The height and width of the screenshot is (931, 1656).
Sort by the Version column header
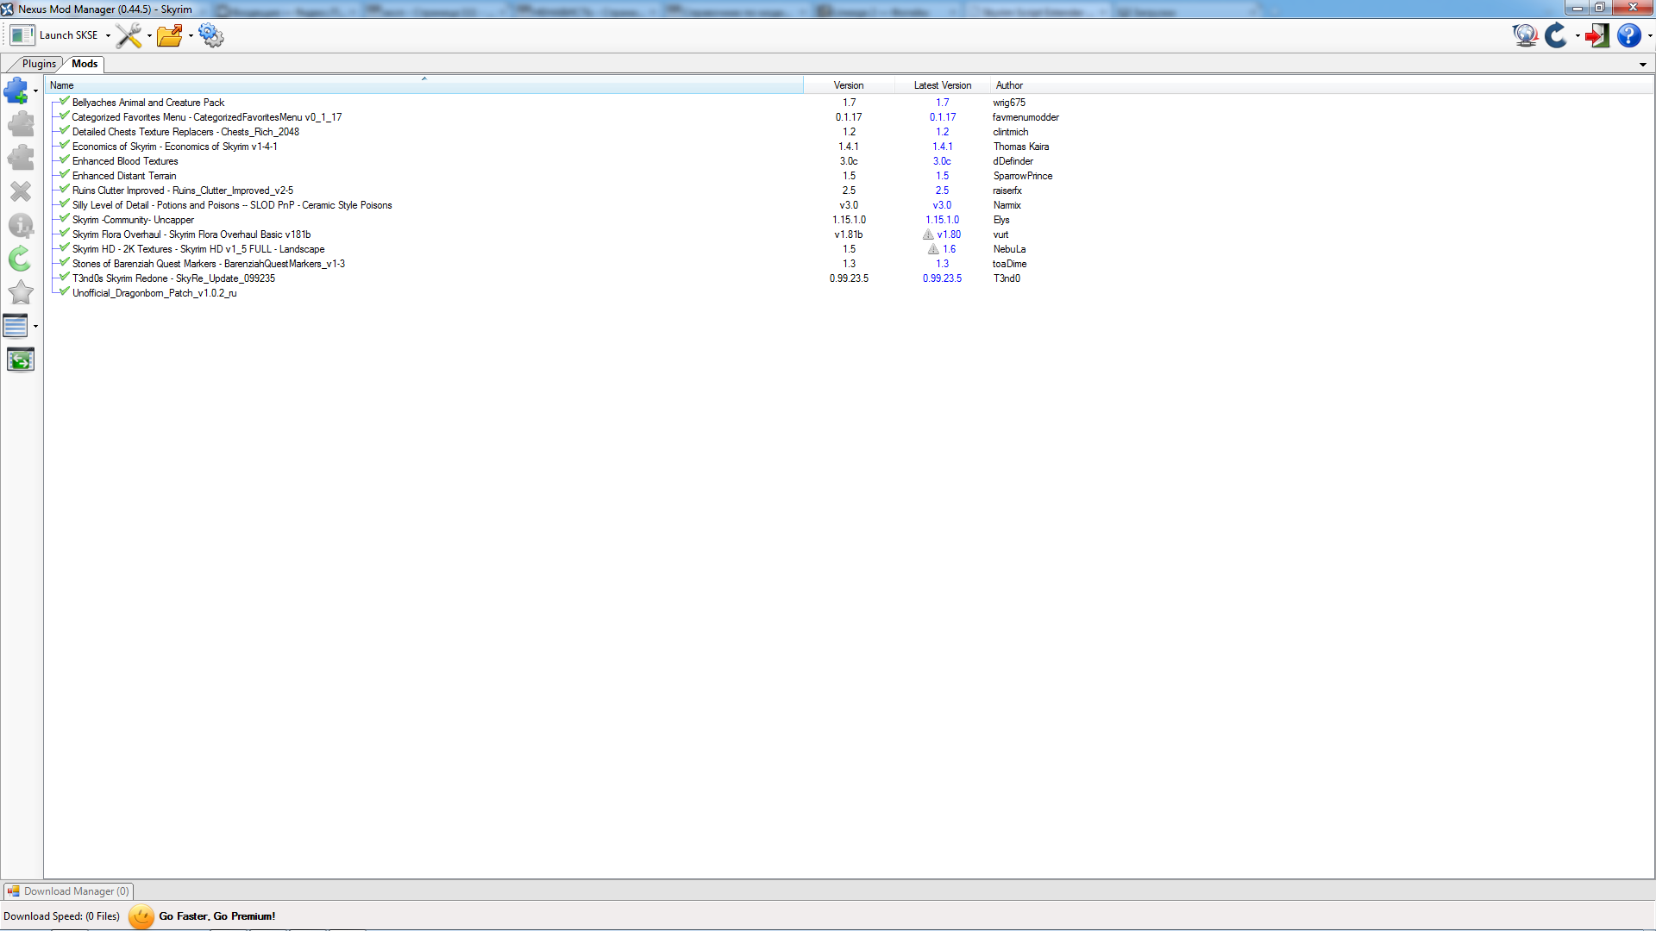[x=849, y=85]
